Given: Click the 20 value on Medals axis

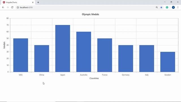Looking at the screenshot, I should point(8,59).
